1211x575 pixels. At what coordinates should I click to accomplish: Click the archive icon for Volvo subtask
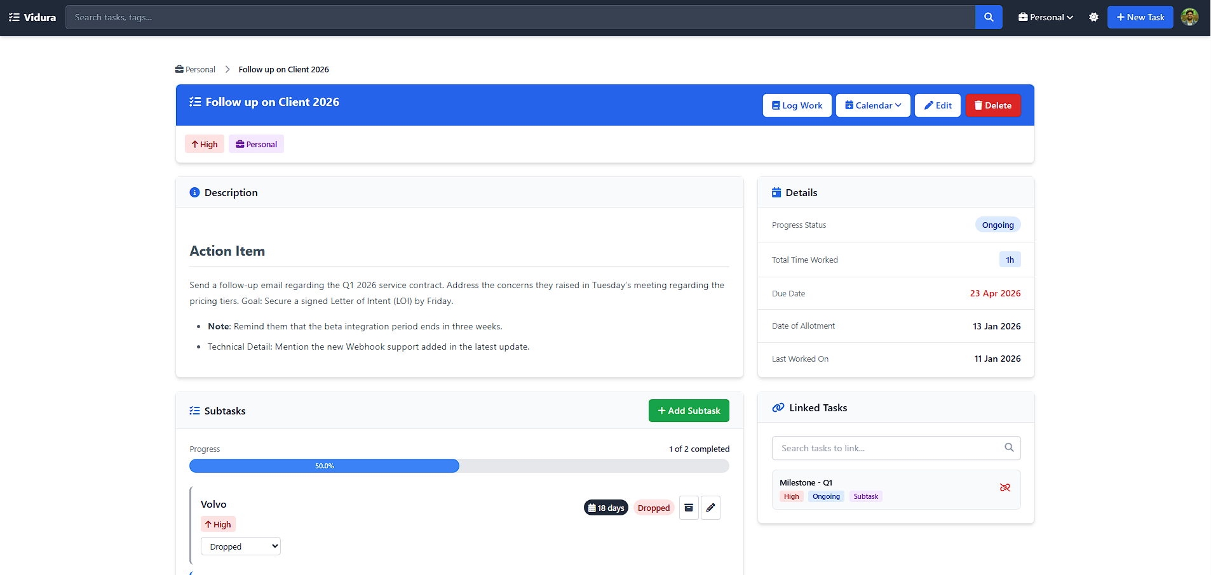click(x=689, y=508)
